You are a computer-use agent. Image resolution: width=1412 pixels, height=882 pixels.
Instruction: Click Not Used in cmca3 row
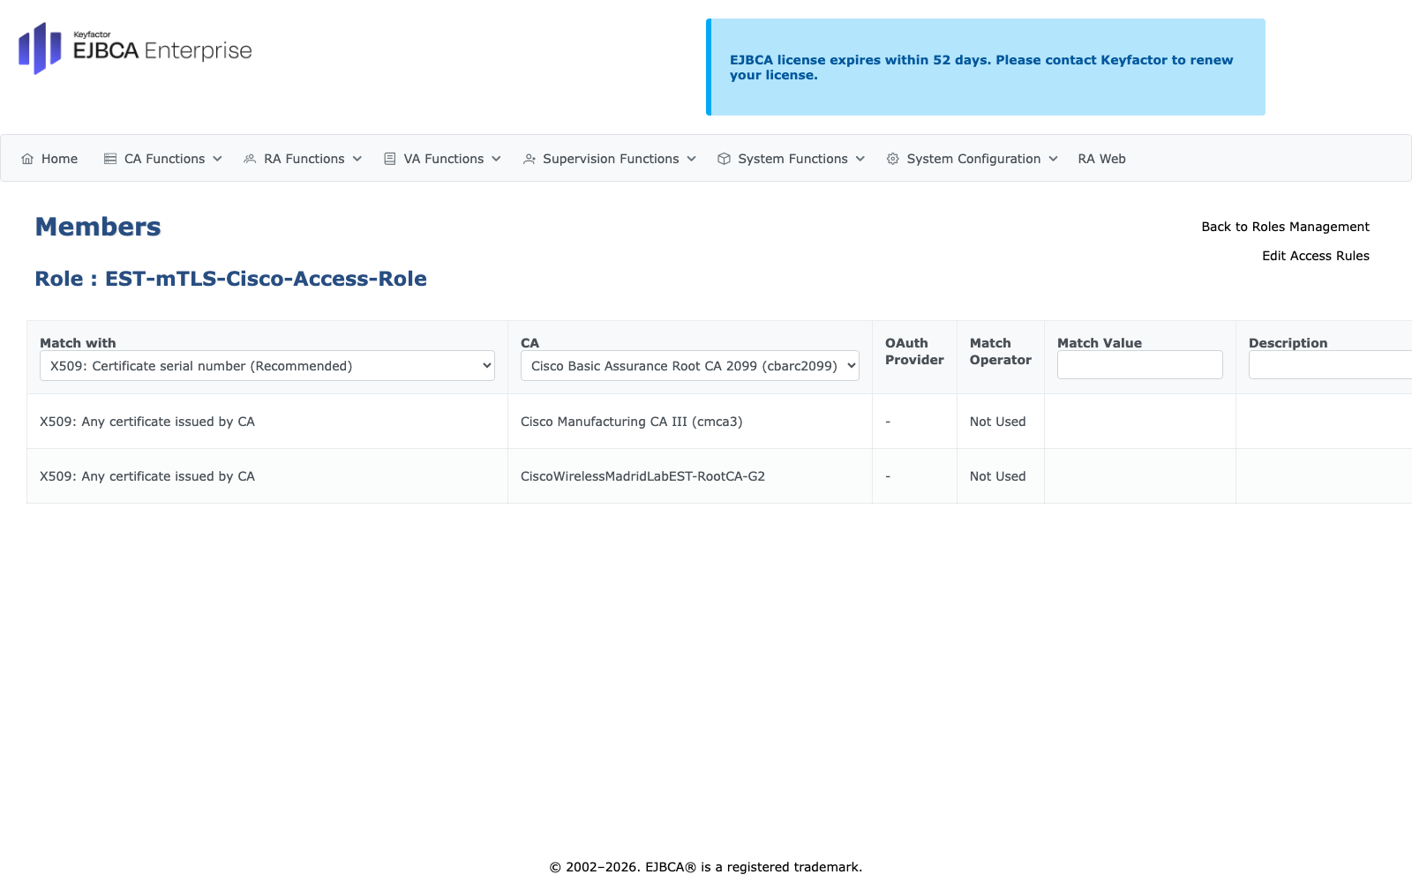[997, 422]
